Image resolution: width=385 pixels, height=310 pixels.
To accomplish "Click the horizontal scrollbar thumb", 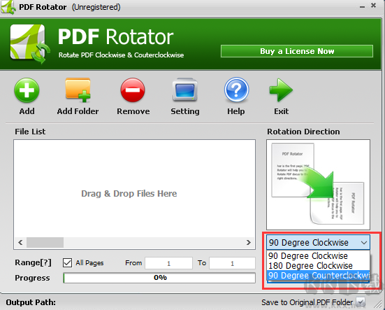I will click(45, 243).
